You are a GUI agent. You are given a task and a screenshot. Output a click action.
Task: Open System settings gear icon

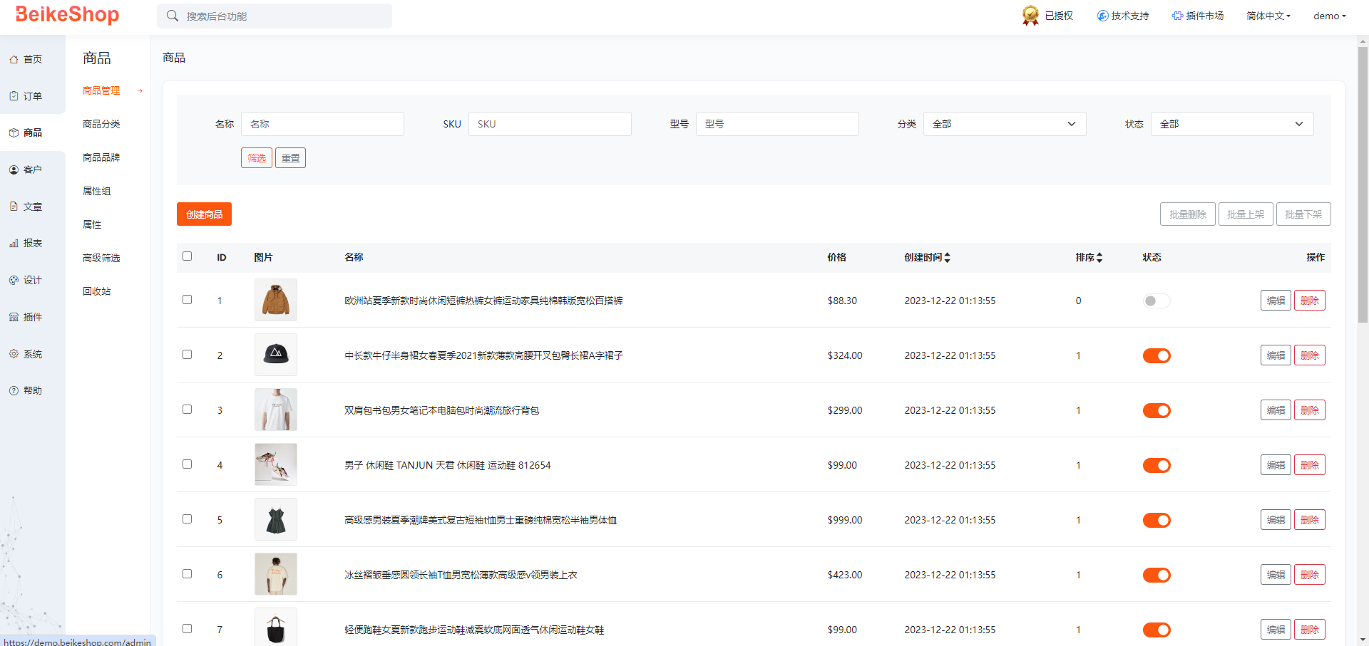14,354
